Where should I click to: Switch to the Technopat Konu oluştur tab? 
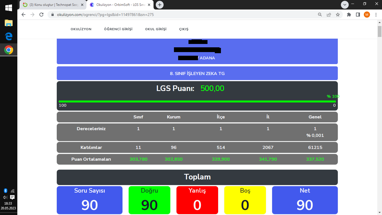click(53, 5)
